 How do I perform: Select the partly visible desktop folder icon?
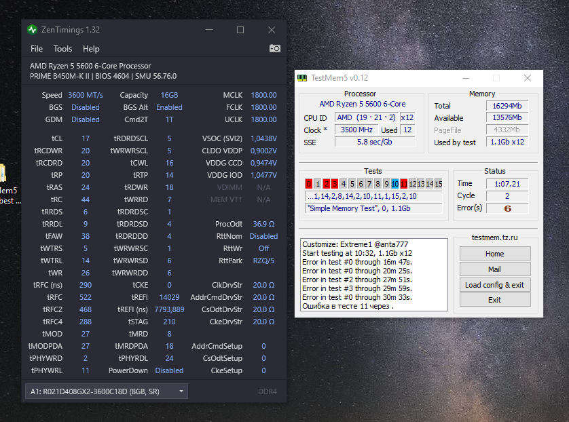tap(3, 173)
